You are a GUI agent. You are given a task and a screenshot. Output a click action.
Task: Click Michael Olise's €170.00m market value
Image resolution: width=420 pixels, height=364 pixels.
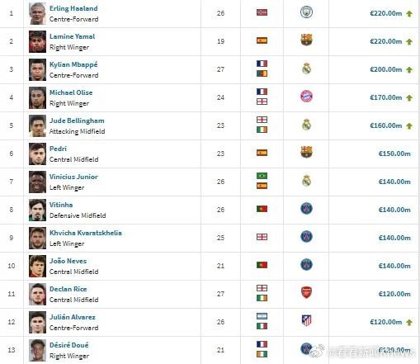coord(386,97)
